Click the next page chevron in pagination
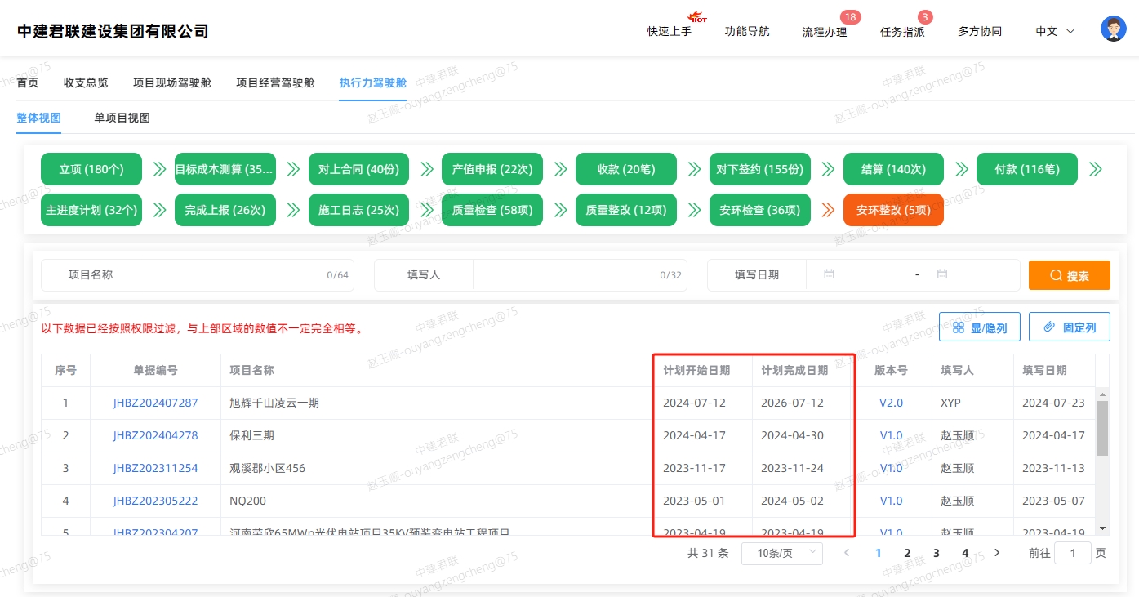The image size is (1139, 597). click(x=997, y=553)
